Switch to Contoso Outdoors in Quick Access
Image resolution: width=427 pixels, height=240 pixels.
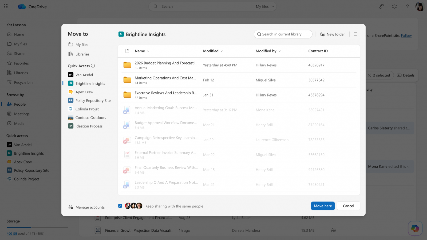pos(91,117)
